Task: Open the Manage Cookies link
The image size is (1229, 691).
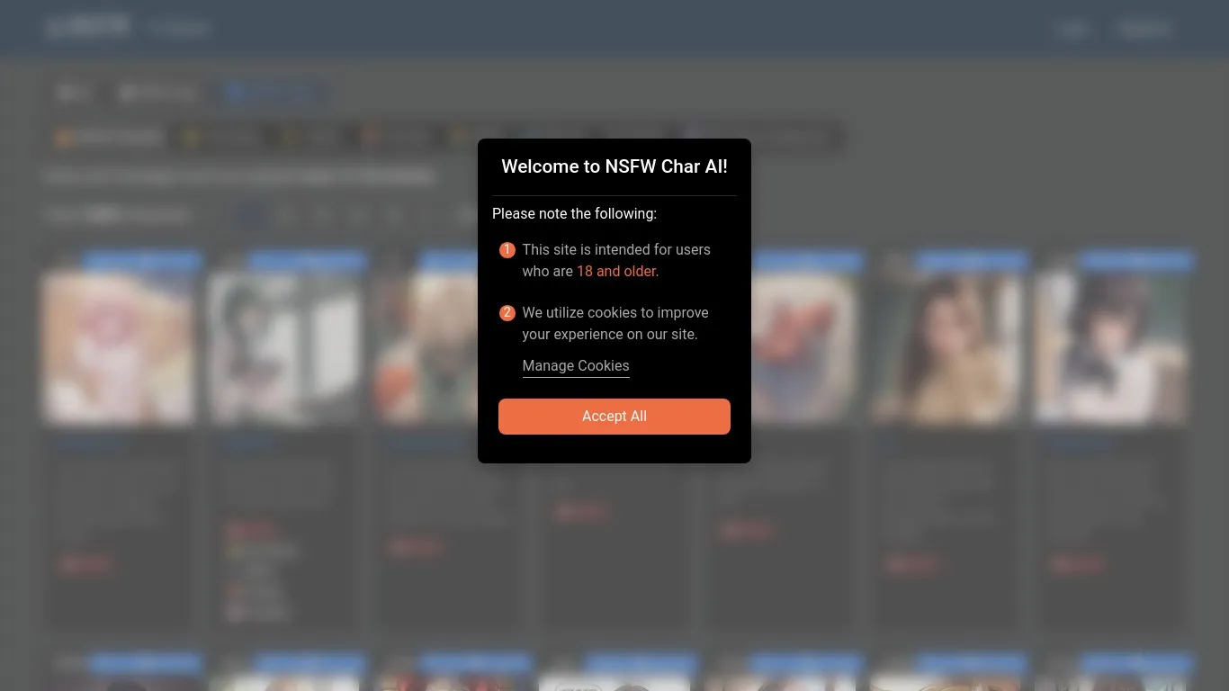Action: [x=576, y=366]
